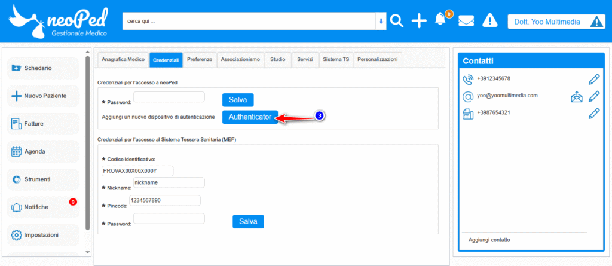The height and width of the screenshot is (266, 612).
Task: Select the Personalizzazioni tab
Action: click(378, 60)
